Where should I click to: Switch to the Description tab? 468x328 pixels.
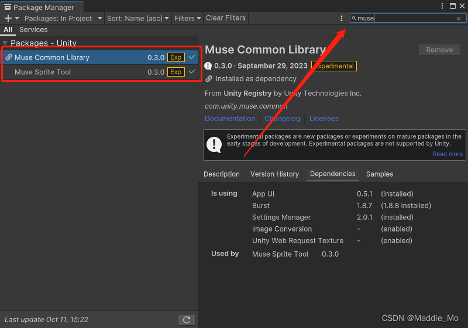222,174
